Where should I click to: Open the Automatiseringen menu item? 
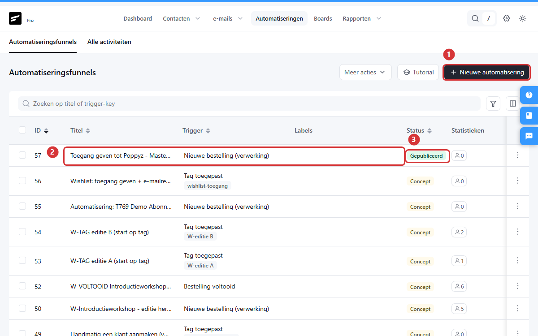pos(279,18)
